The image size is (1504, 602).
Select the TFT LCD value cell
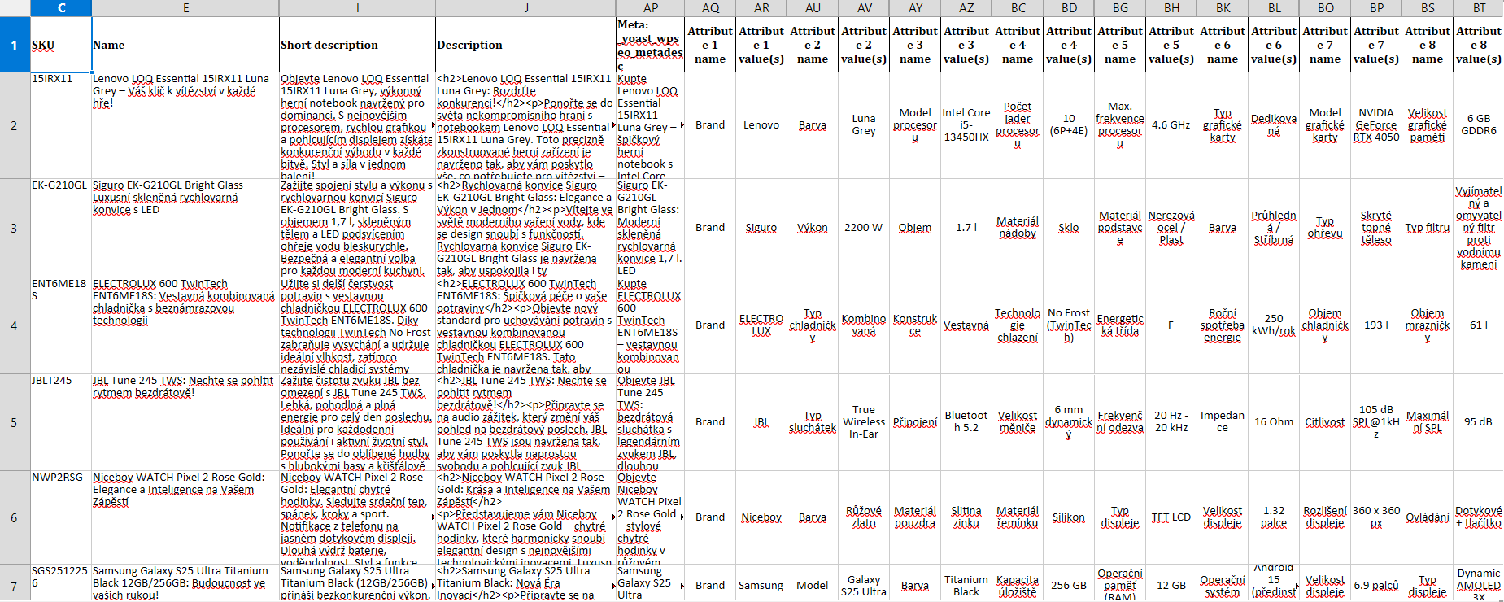coord(1171,517)
